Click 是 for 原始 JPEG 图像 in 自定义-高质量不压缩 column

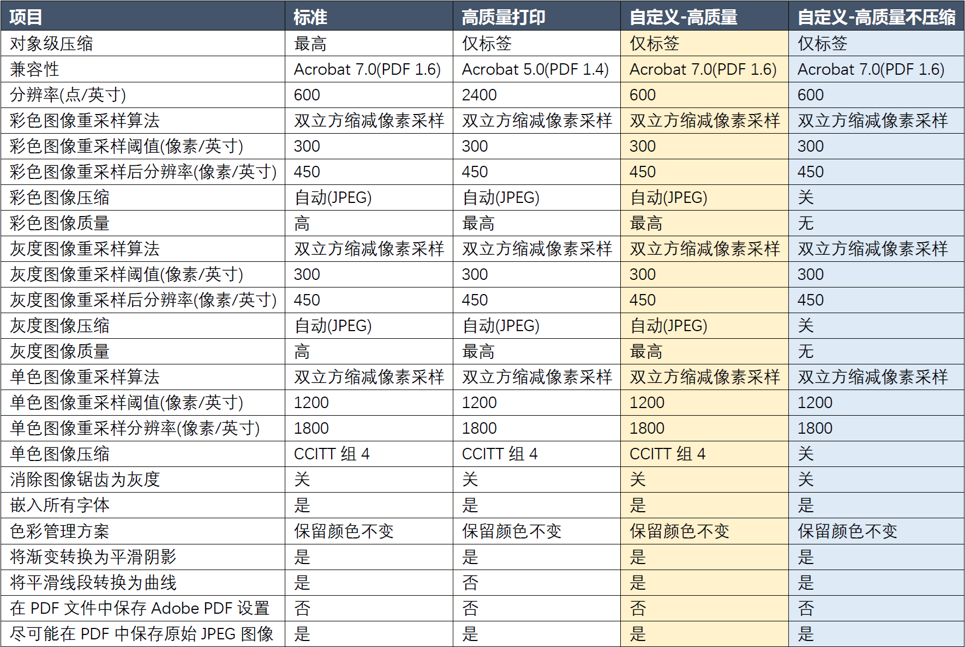806,634
